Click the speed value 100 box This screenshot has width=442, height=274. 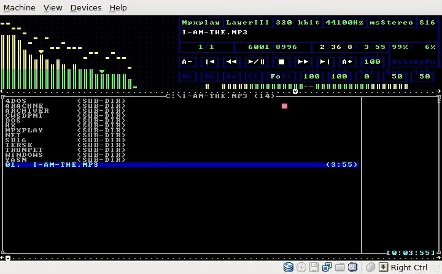click(339, 76)
